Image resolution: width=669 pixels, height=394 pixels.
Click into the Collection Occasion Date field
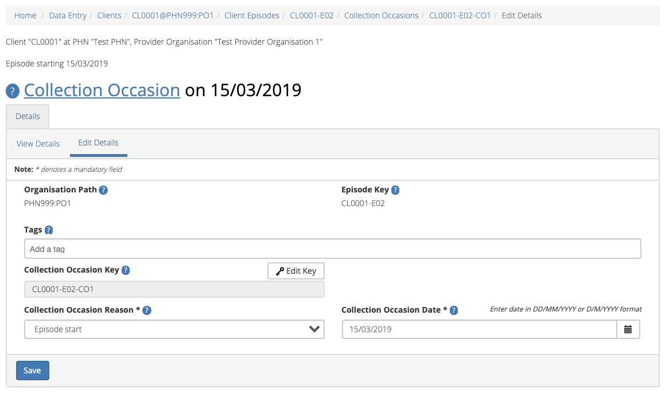point(479,329)
